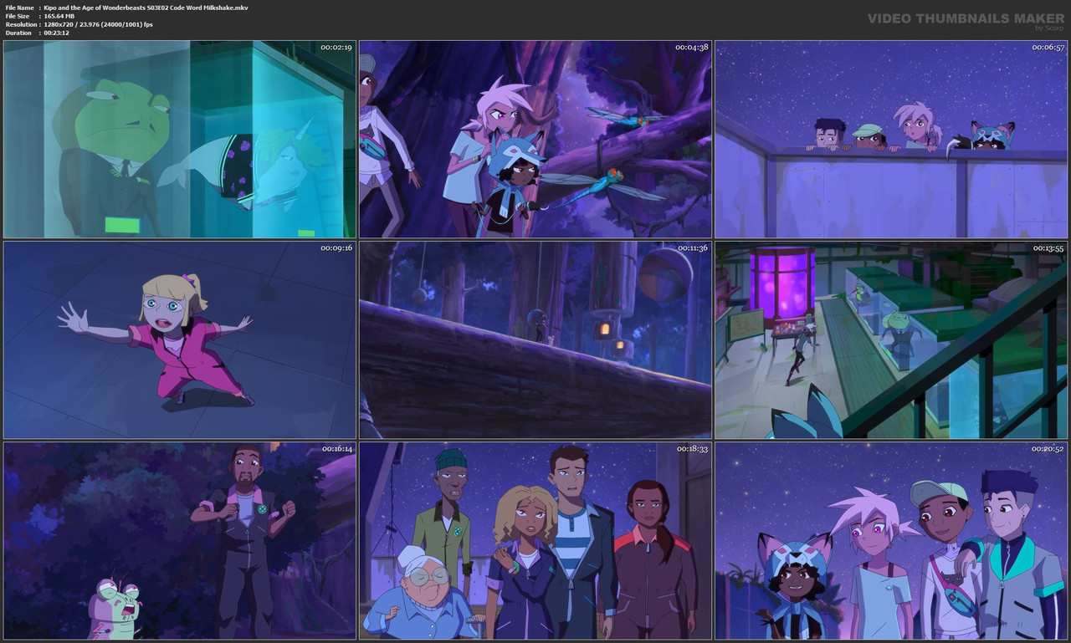Click the resolution value 1280x720 / 23.976 fps
The height and width of the screenshot is (643, 1071).
98,24
